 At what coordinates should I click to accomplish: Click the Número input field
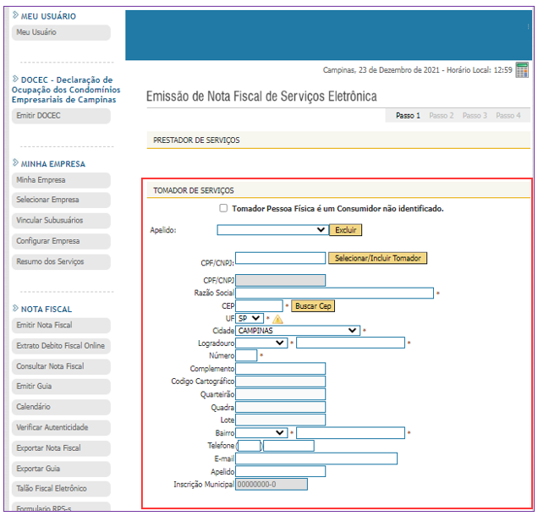click(x=246, y=355)
